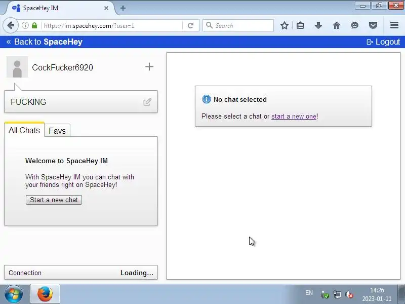Switch to the All Chats tab
This screenshot has width=405, height=304.
click(24, 130)
